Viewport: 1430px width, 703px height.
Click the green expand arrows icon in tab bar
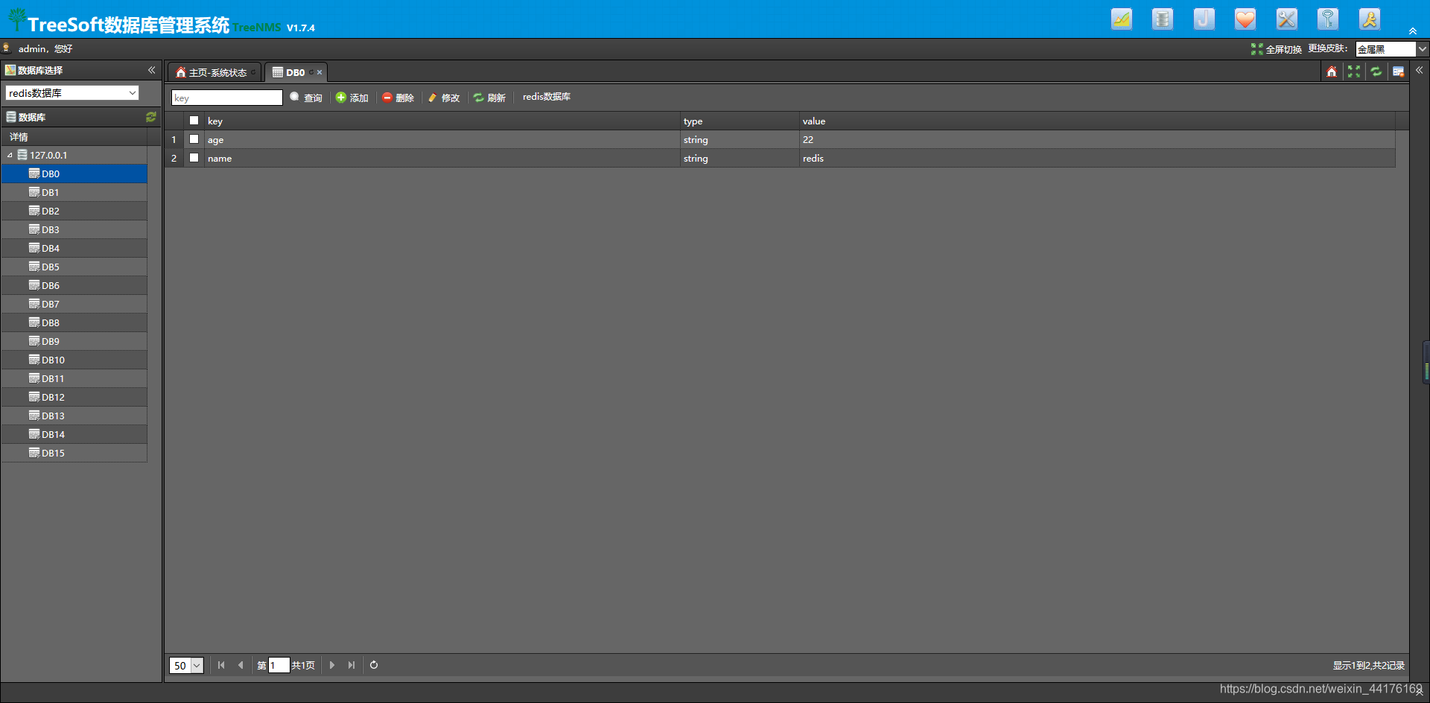click(x=1354, y=71)
